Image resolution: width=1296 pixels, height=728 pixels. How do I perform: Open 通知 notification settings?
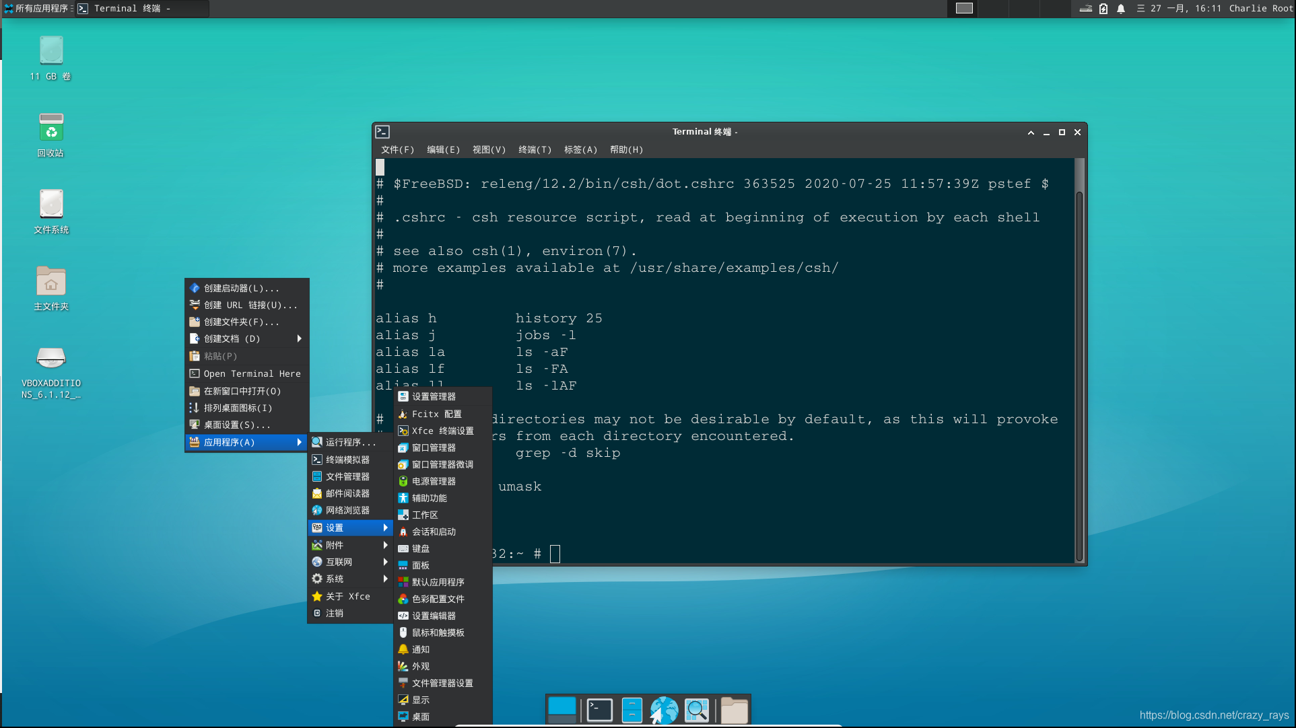442,649
